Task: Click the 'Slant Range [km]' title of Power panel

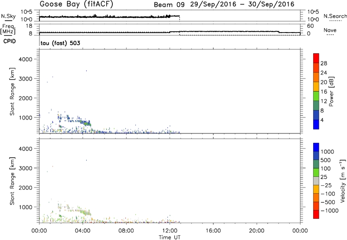Action: coord(12,91)
